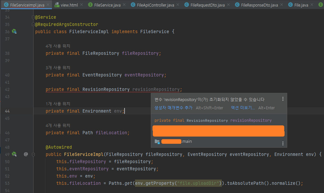Collapse the constructor fold marker on line 49
The width and height of the screenshot is (324, 193).
click(x=33, y=154)
